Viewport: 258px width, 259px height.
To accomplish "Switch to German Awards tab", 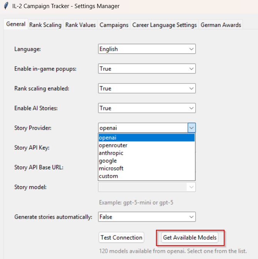I will (221, 25).
